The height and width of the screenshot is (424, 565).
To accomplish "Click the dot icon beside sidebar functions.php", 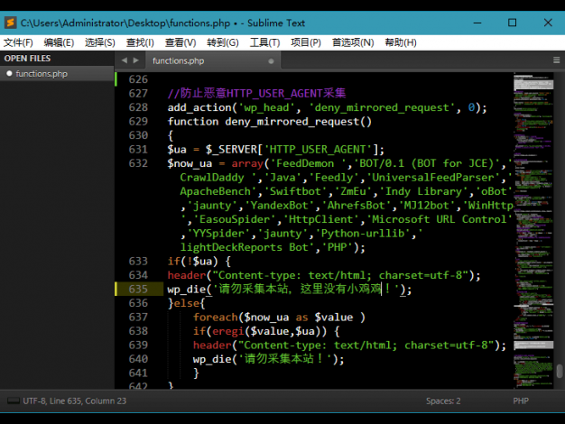I will tap(9, 73).
